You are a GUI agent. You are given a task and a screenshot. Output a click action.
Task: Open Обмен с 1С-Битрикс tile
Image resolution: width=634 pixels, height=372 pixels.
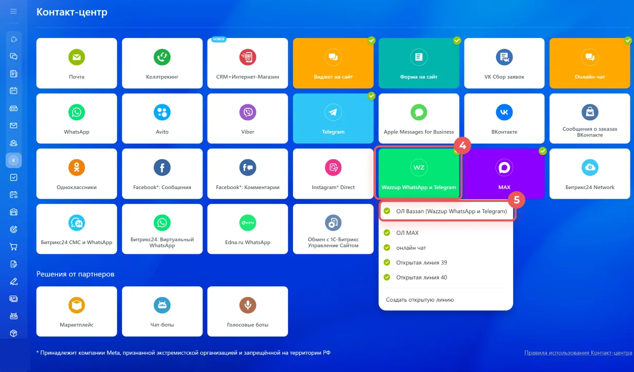(x=333, y=229)
